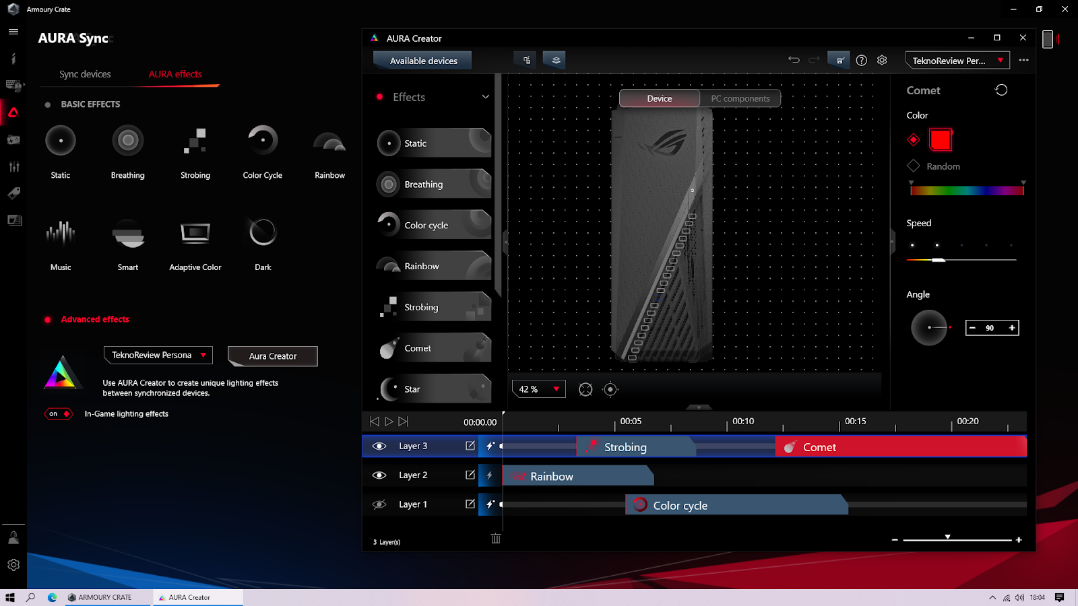Hide Layer 3 with eye icon
1078x606 pixels.
pos(379,446)
